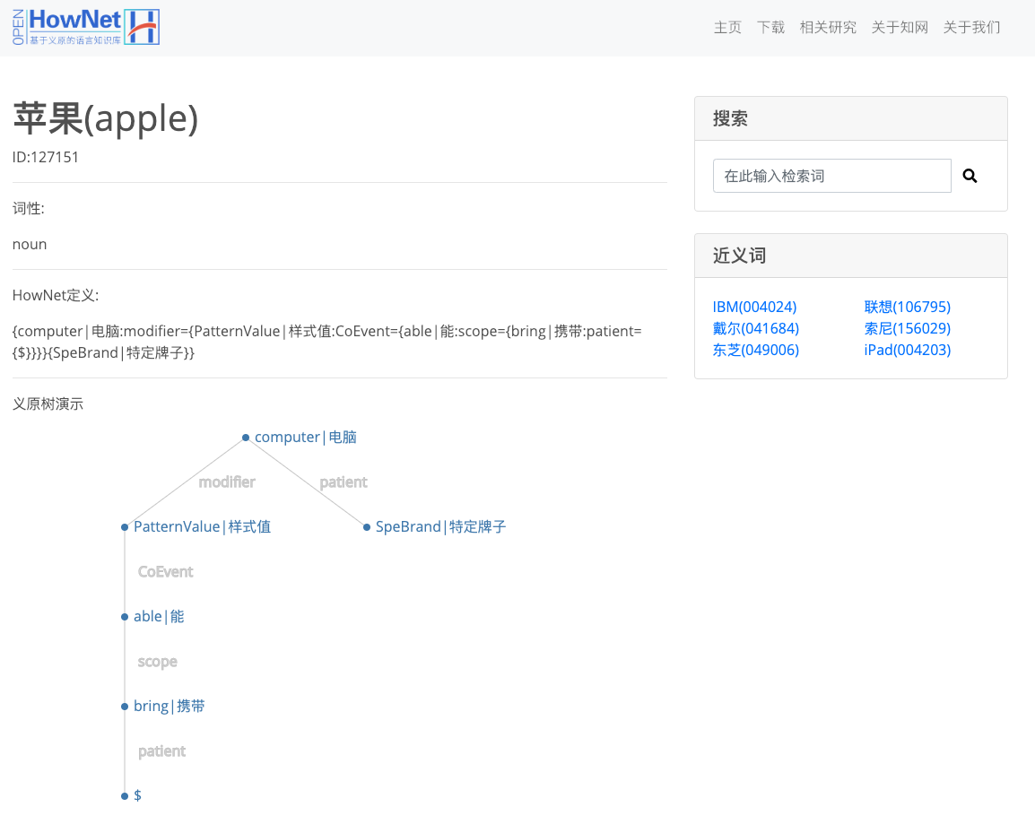Click the patient label above $ node

(x=161, y=751)
